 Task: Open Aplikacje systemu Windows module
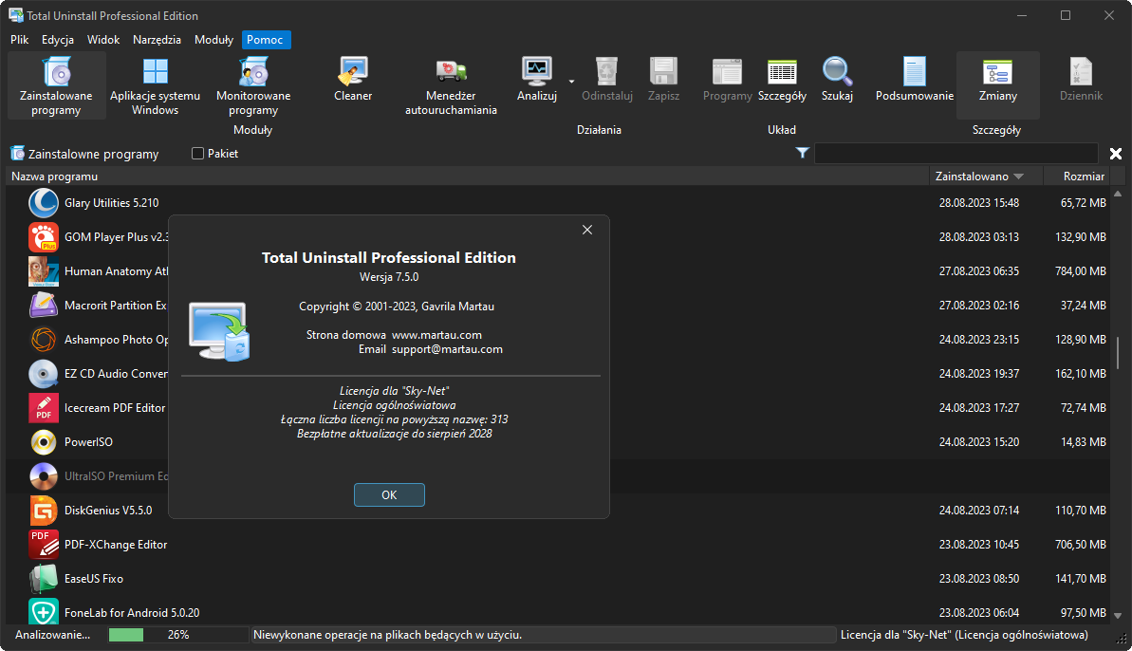point(156,85)
